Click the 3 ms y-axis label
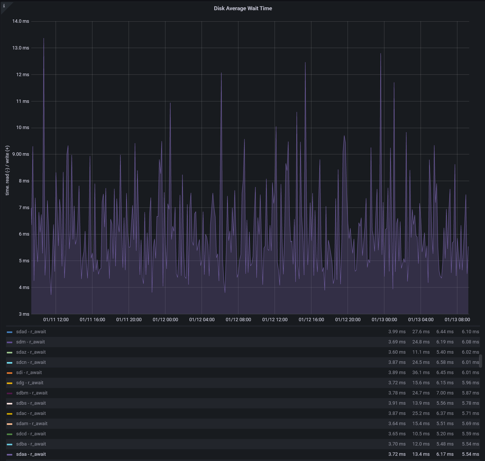 (x=24, y=314)
